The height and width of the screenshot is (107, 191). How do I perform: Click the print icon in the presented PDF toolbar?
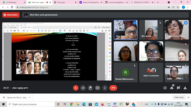[15, 31]
